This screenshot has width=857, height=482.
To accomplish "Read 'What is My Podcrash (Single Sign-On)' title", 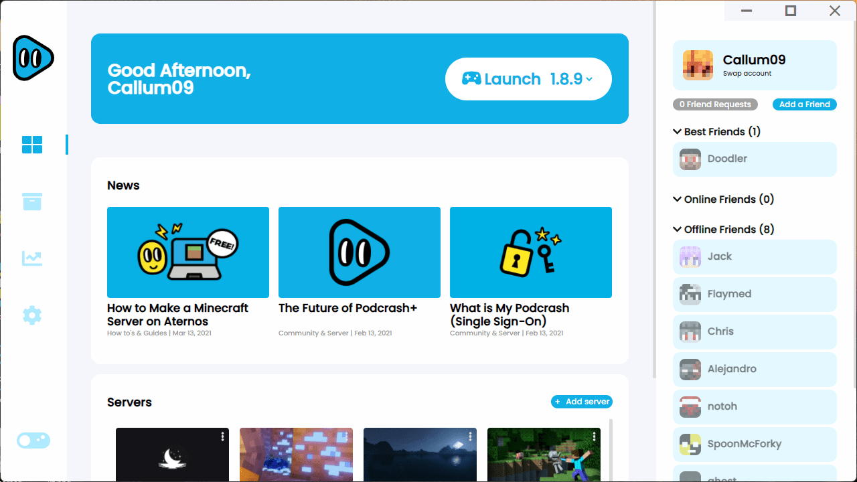I will pyautogui.click(x=510, y=315).
